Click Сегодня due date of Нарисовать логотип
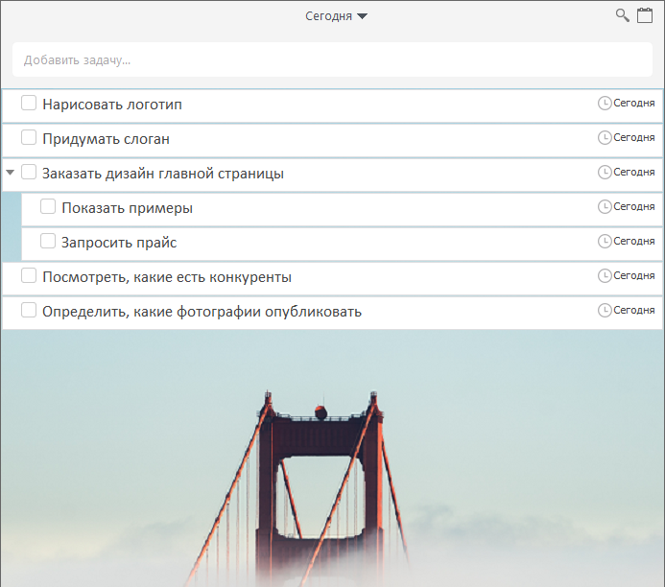The height and width of the screenshot is (587, 665). tap(634, 103)
